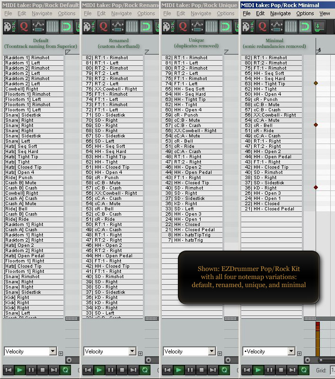Select the note on cR - Bell row
Screen dimensions: 335x379
tap(316, 125)
